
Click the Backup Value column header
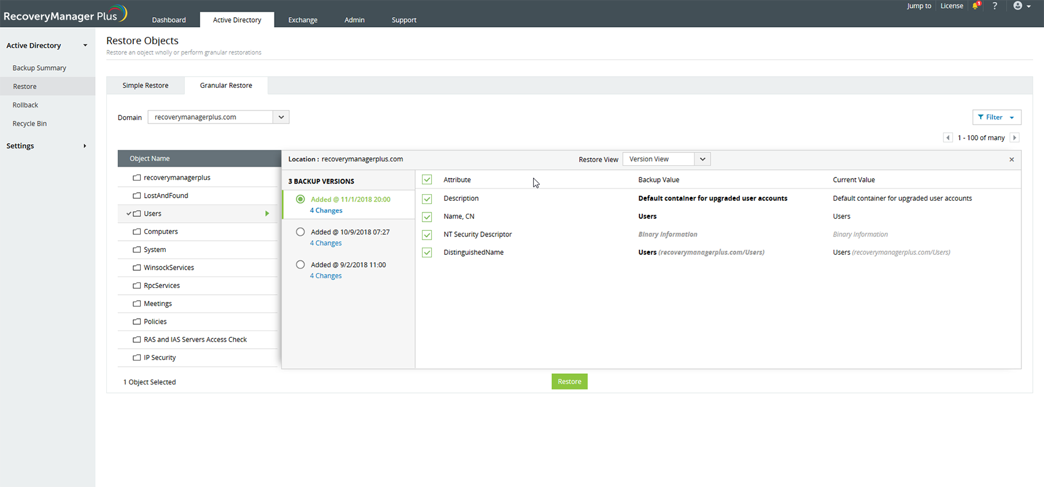click(x=658, y=180)
